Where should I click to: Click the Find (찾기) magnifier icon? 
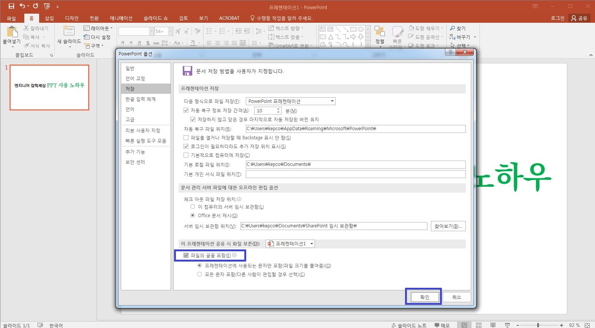point(452,28)
